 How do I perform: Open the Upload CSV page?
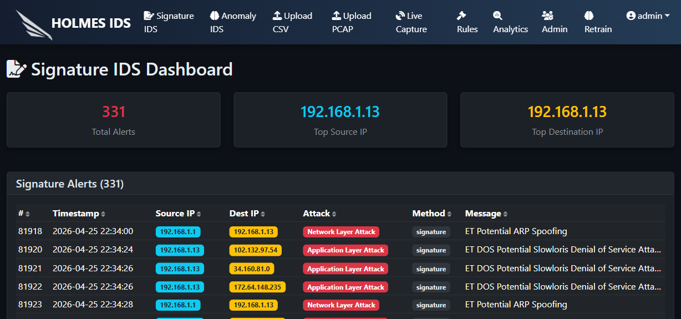click(293, 23)
